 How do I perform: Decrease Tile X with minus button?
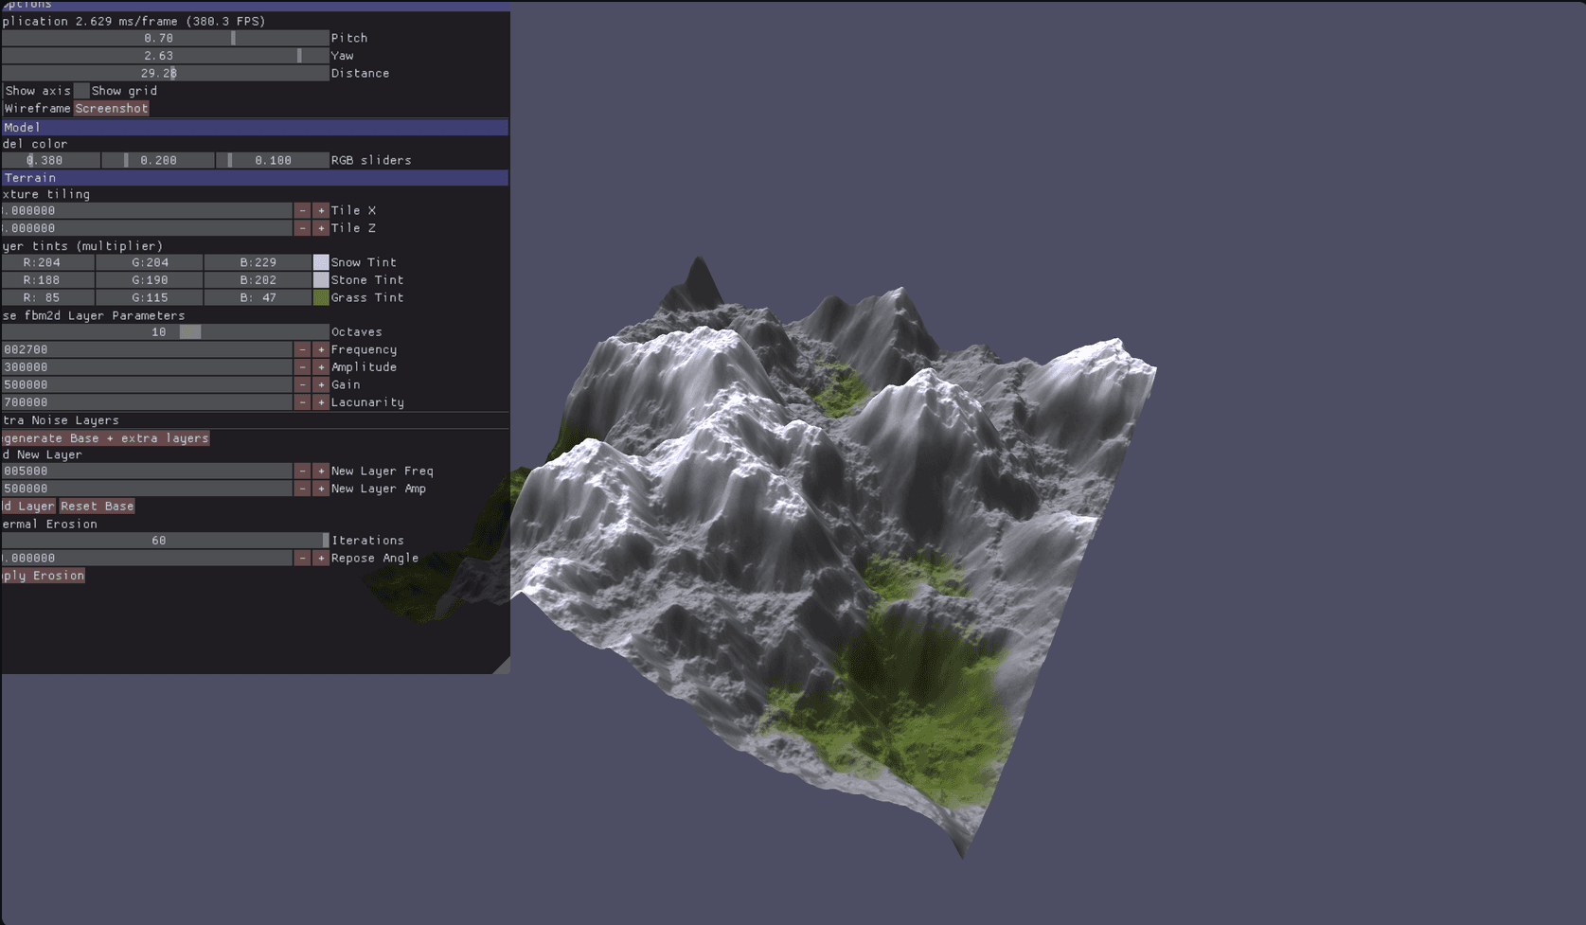point(303,210)
